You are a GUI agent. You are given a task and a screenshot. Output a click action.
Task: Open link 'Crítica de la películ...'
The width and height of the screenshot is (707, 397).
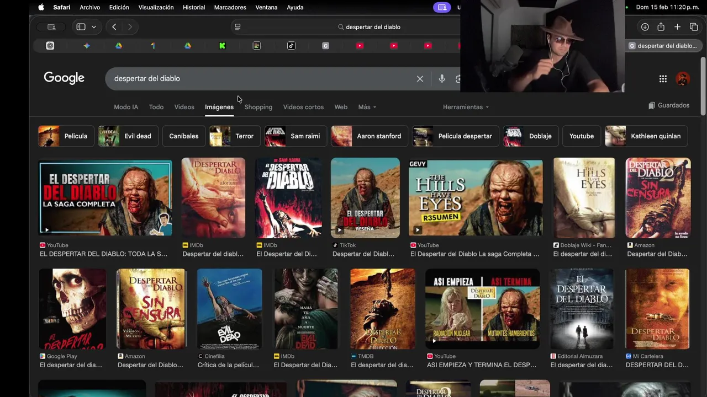pos(228,365)
